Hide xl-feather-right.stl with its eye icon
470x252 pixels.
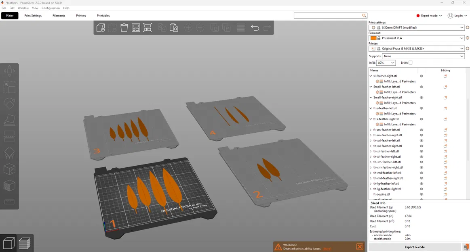pyautogui.click(x=422, y=76)
